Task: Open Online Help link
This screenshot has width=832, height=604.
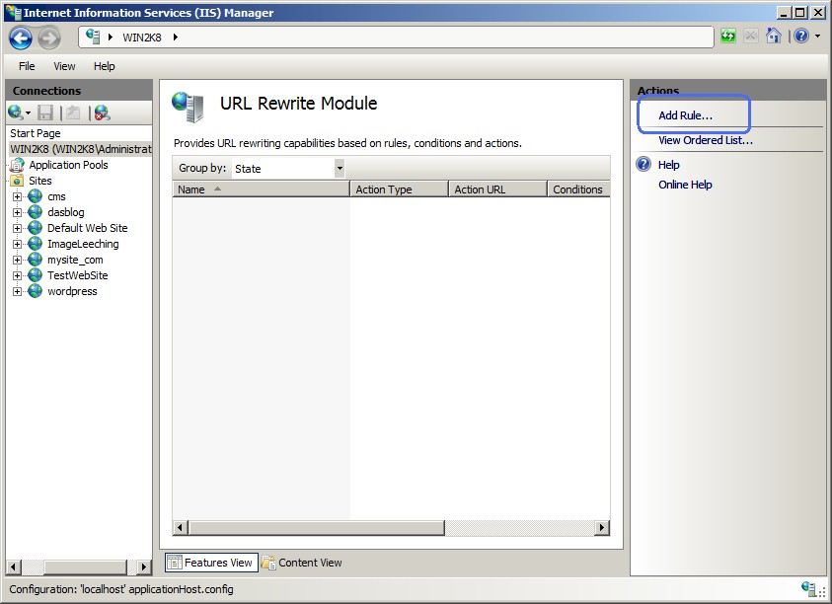Action: point(685,185)
